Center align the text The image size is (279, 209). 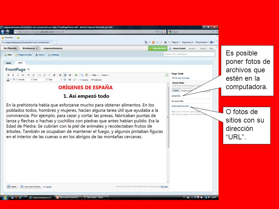pyautogui.click(x=65, y=75)
